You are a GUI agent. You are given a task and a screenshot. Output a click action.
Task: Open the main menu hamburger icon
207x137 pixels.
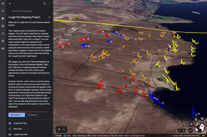tap(3, 3)
